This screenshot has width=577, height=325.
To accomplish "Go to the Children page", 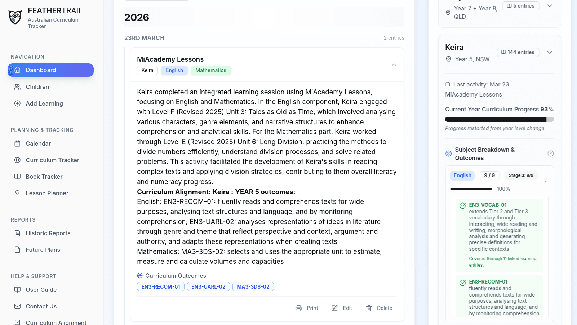I will tap(37, 87).
